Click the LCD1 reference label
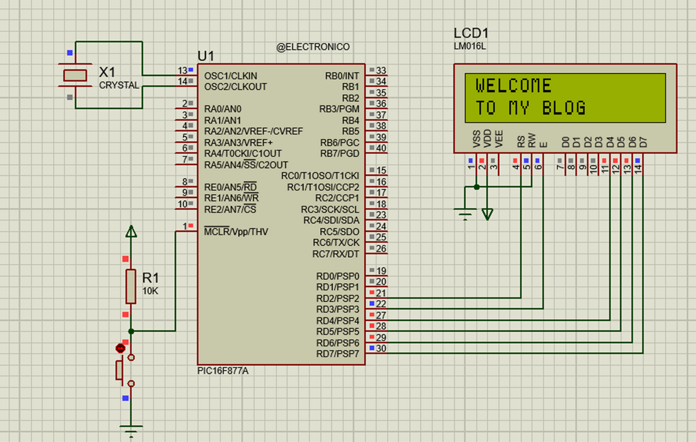The width and height of the screenshot is (696, 442). pyautogui.click(x=472, y=33)
